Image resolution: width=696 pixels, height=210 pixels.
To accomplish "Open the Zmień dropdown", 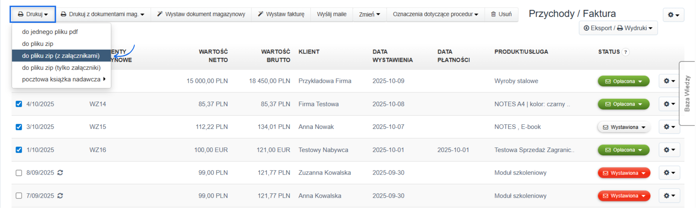I will point(369,14).
